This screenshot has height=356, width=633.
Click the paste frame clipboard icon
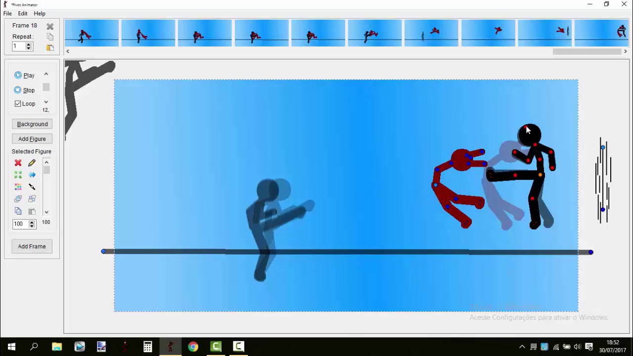50,47
